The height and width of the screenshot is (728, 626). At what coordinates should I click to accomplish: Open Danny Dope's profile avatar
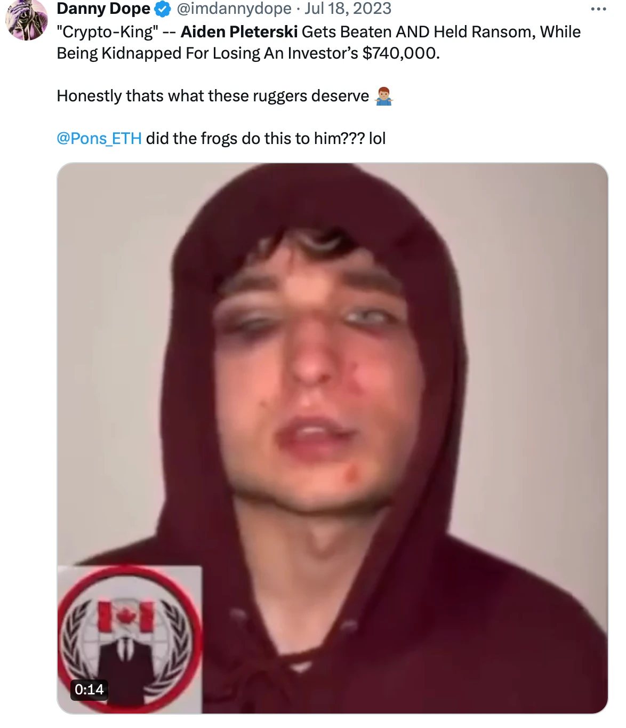pyautogui.click(x=26, y=20)
